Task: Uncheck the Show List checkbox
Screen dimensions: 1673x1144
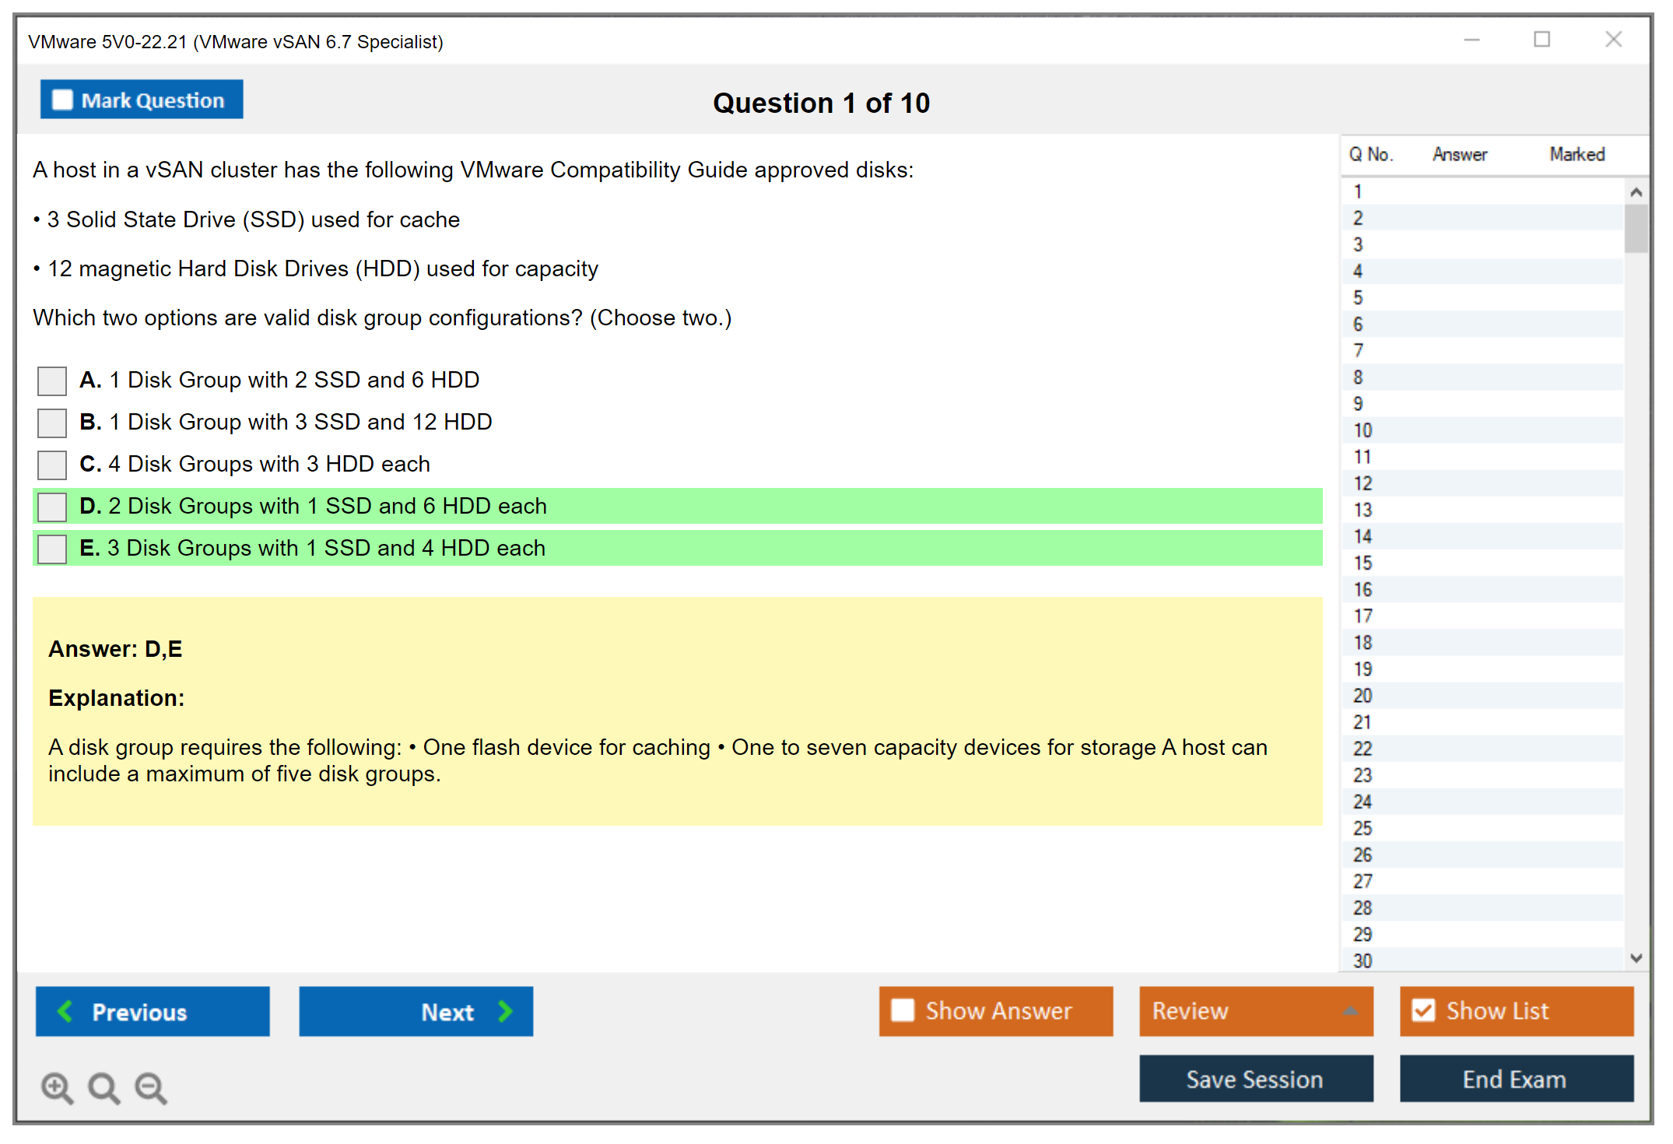Action: point(1424,1010)
